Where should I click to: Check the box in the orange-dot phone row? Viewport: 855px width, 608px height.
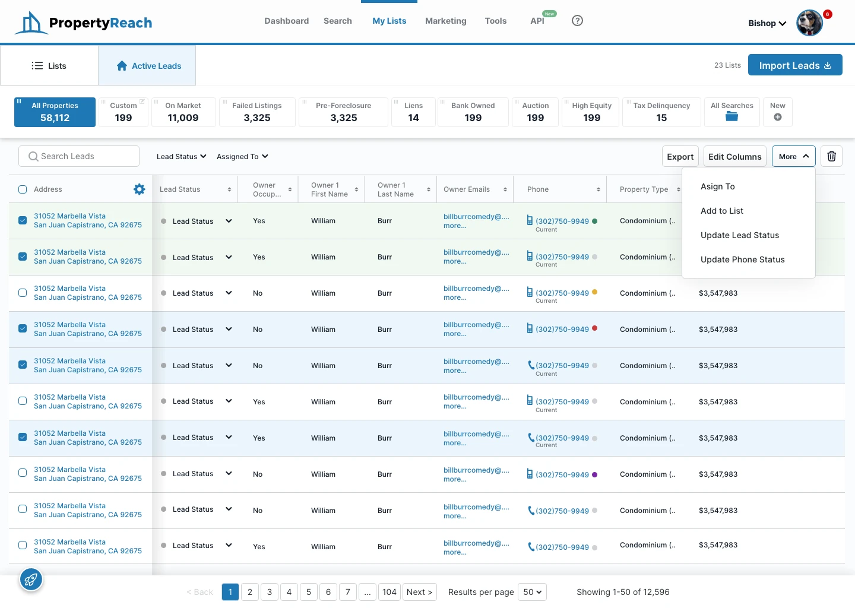point(23,293)
